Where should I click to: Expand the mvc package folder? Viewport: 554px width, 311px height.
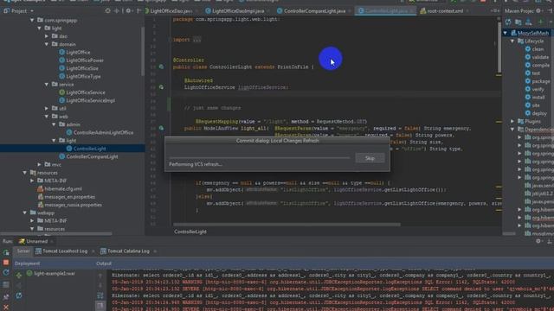tap(39, 164)
